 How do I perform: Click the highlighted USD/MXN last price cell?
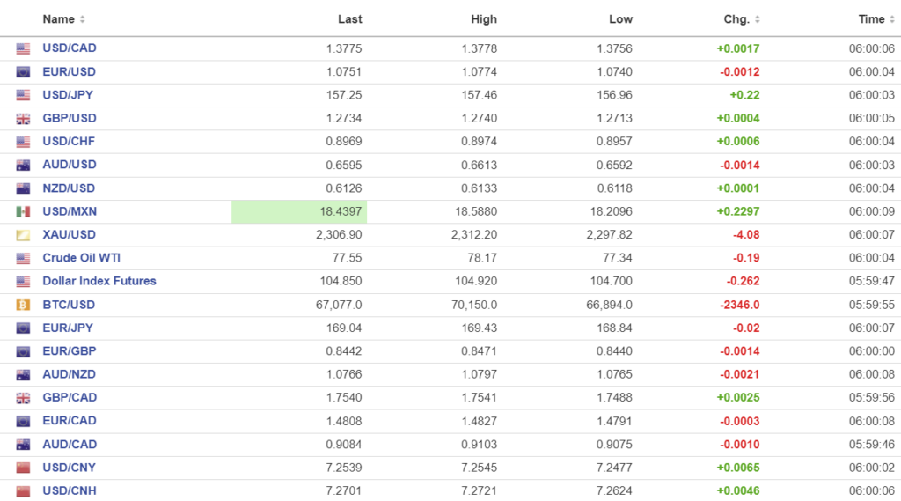coord(299,211)
